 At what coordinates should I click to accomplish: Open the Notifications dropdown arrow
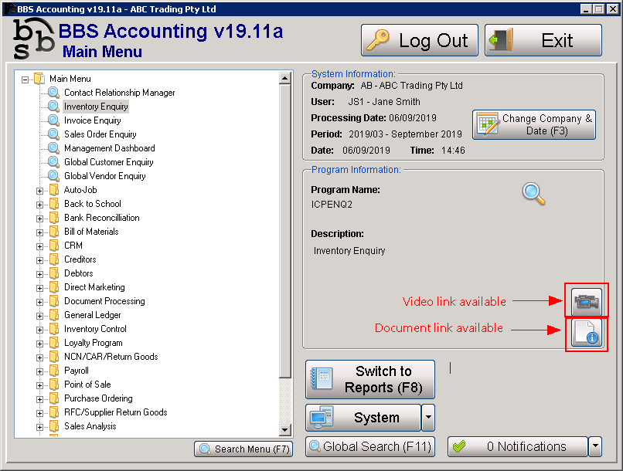(594, 446)
